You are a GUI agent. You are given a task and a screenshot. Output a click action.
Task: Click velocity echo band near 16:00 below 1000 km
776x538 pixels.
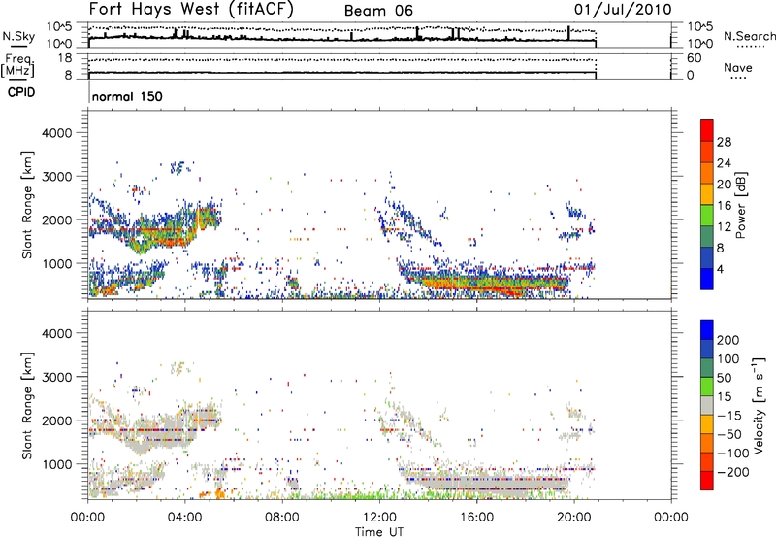click(485, 482)
